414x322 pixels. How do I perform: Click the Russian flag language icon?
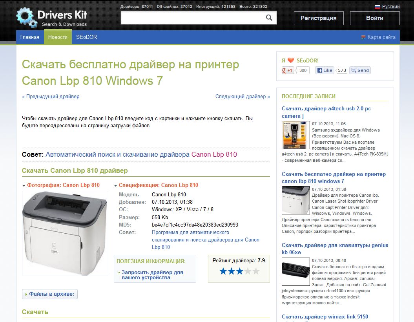(x=377, y=7)
